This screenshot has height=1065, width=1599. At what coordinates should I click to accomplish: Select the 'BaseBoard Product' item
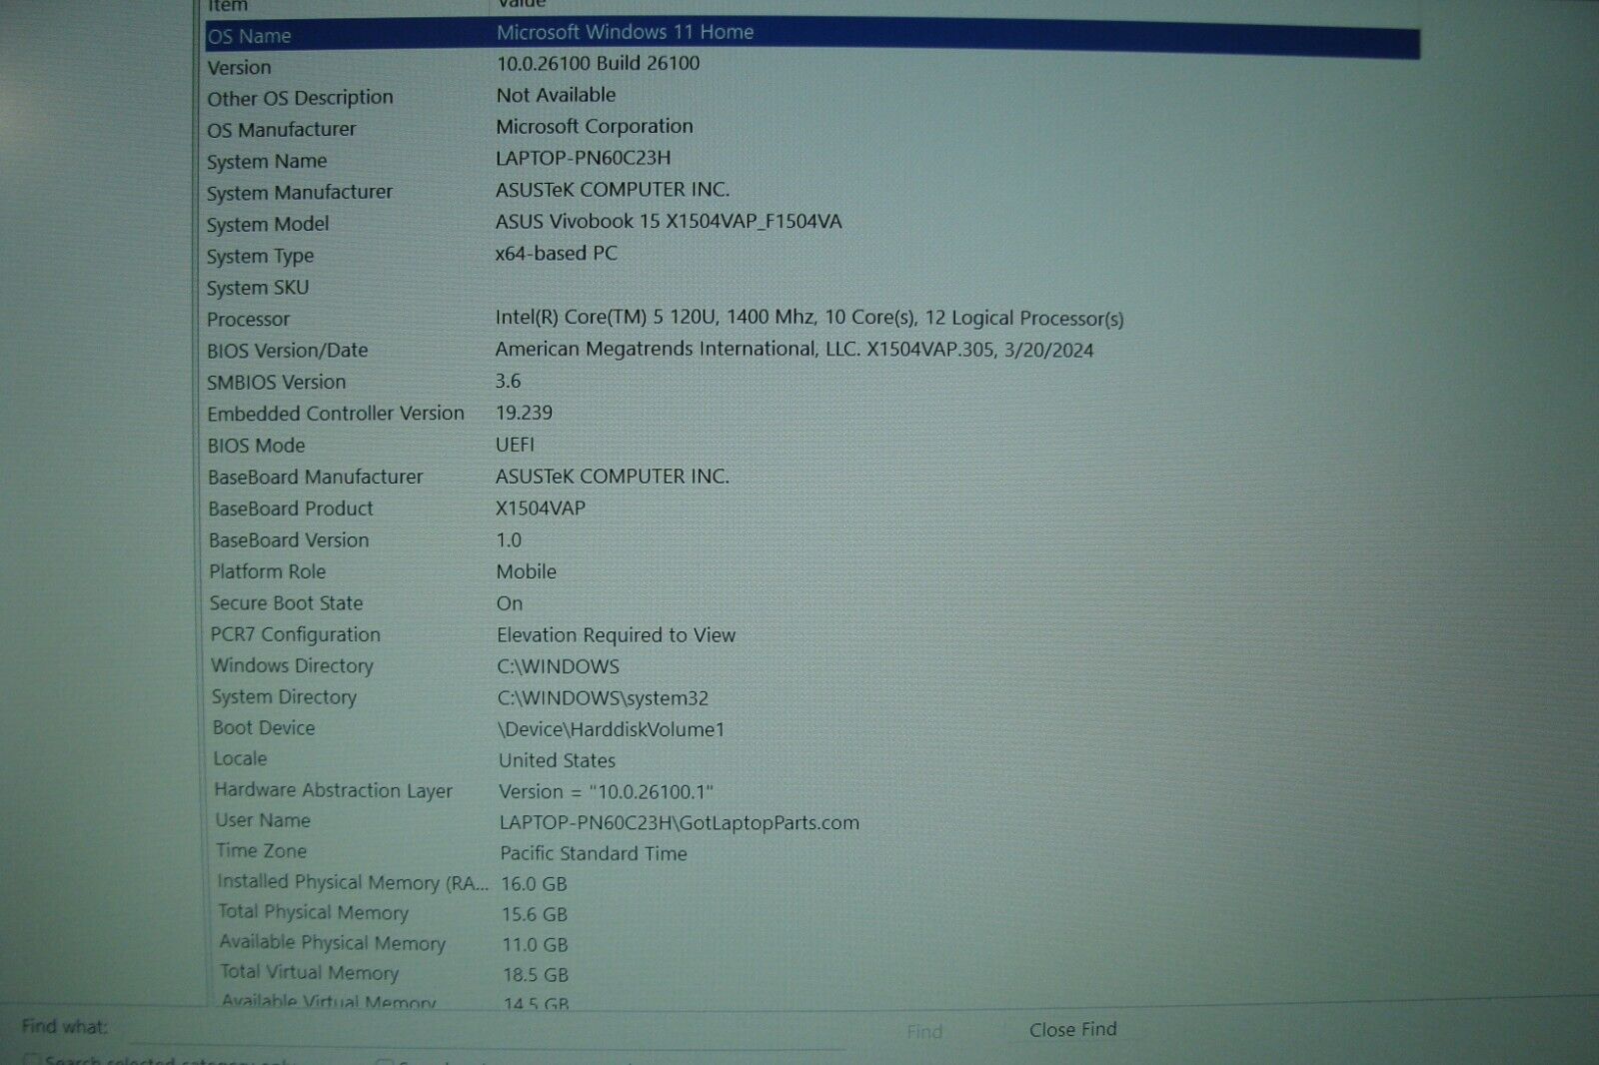290,509
